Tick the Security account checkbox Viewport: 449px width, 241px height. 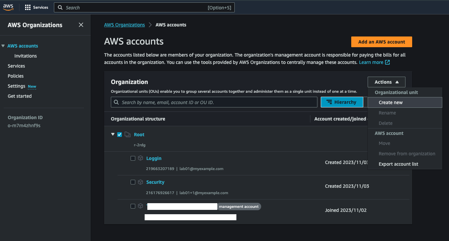[133, 182]
